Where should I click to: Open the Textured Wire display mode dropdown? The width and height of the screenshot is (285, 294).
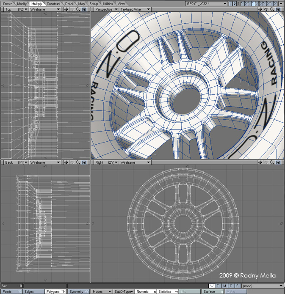135,9
